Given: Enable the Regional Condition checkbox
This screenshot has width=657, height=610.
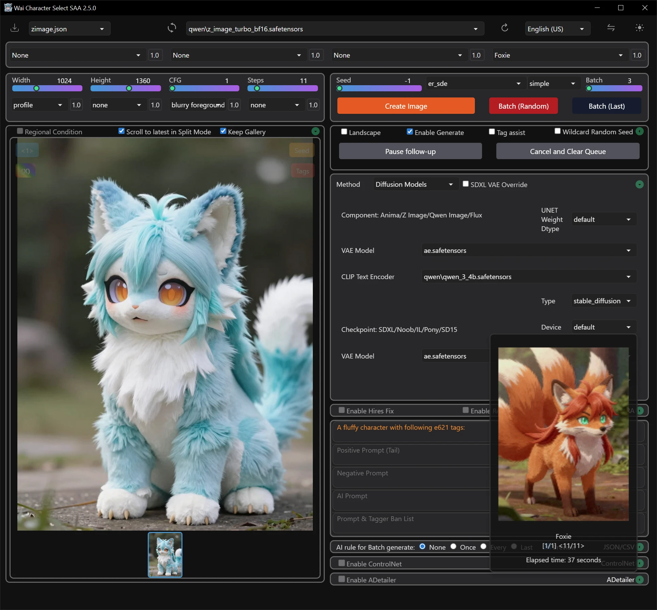Looking at the screenshot, I should tap(20, 131).
